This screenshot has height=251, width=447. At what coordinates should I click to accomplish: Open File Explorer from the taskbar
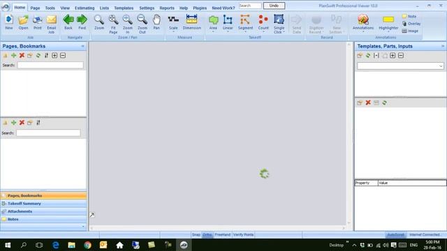tap(71, 245)
